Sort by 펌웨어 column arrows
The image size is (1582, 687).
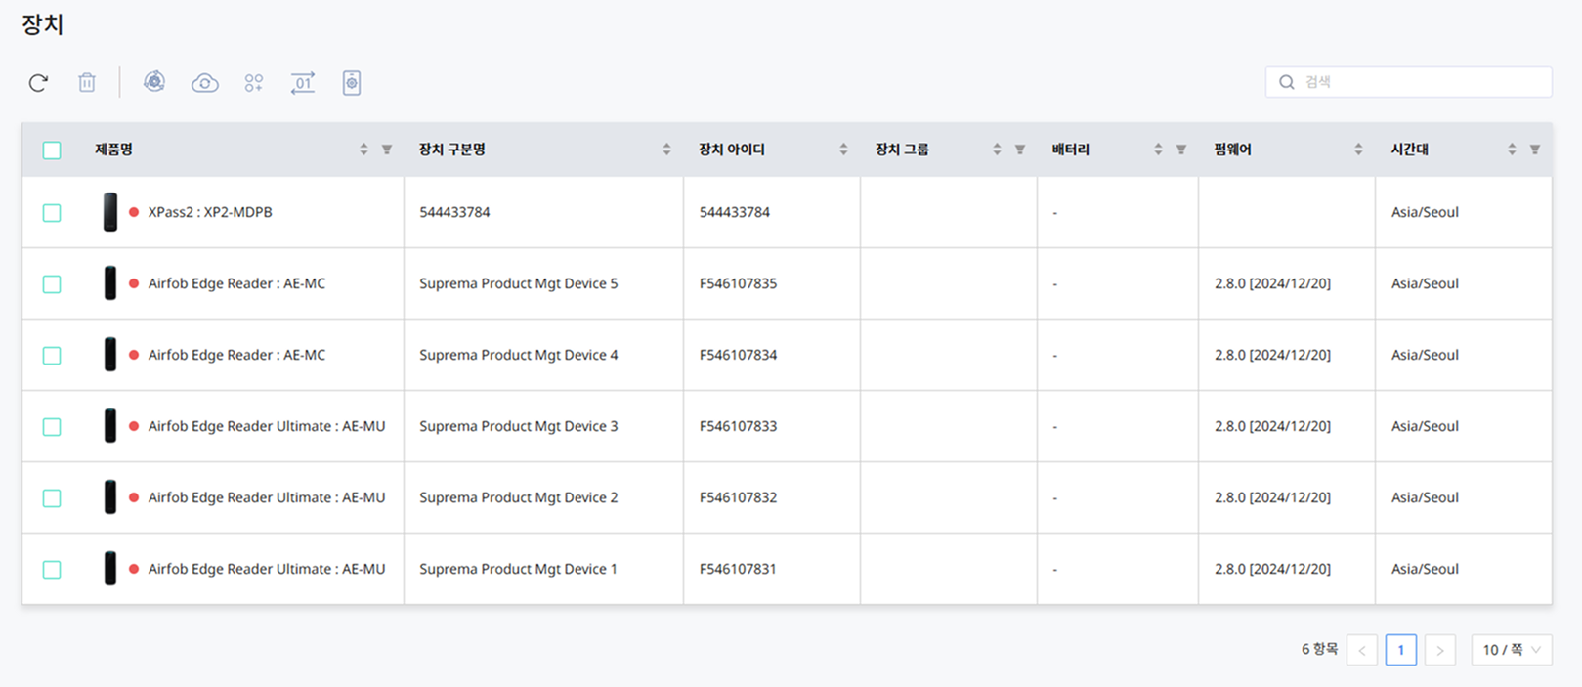click(x=1358, y=150)
